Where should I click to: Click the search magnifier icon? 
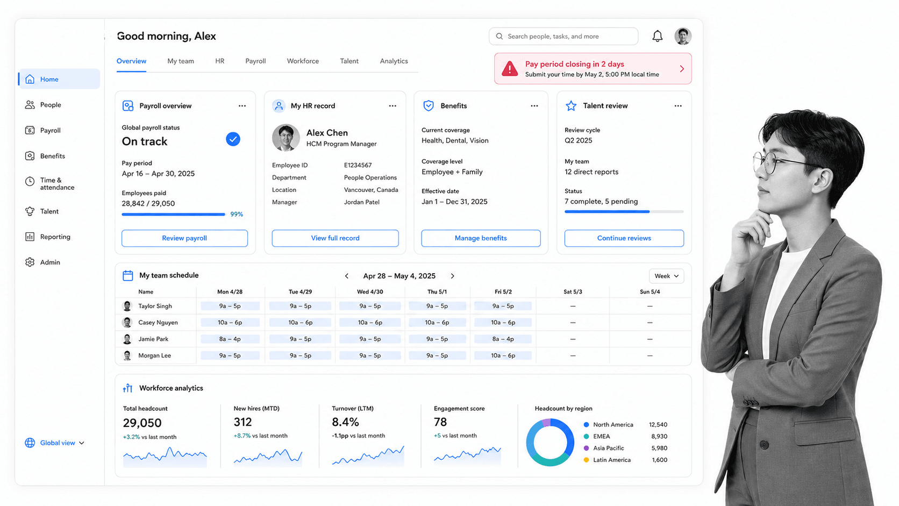500,36
